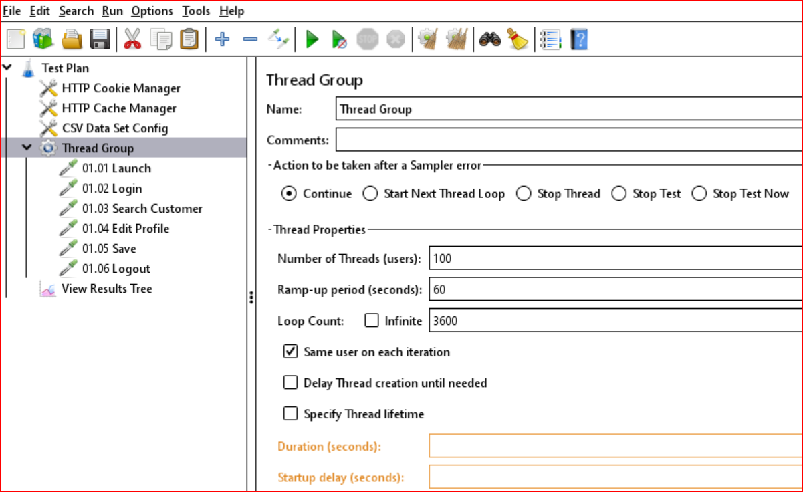Collapse the Test Plan tree node
Screen dimensions: 803x492
[7, 68]
